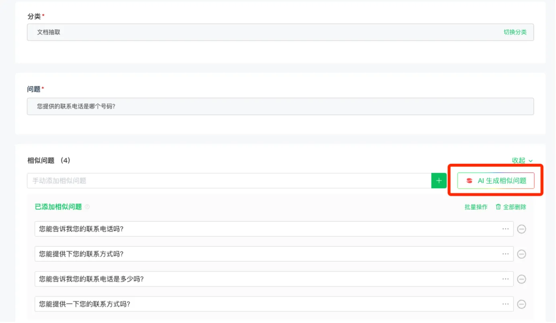Screen dimensions: 556x323
Task: Remove question 您能告诉我您的联系电话是多少吗?
Action: [x=521, y=279]
